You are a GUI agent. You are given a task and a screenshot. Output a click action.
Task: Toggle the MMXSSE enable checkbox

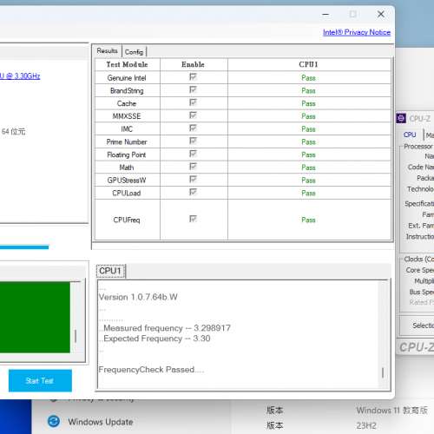coord(193,115)
